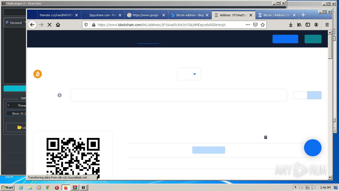Adjust volume from system tray speaker

click(301, 188)
